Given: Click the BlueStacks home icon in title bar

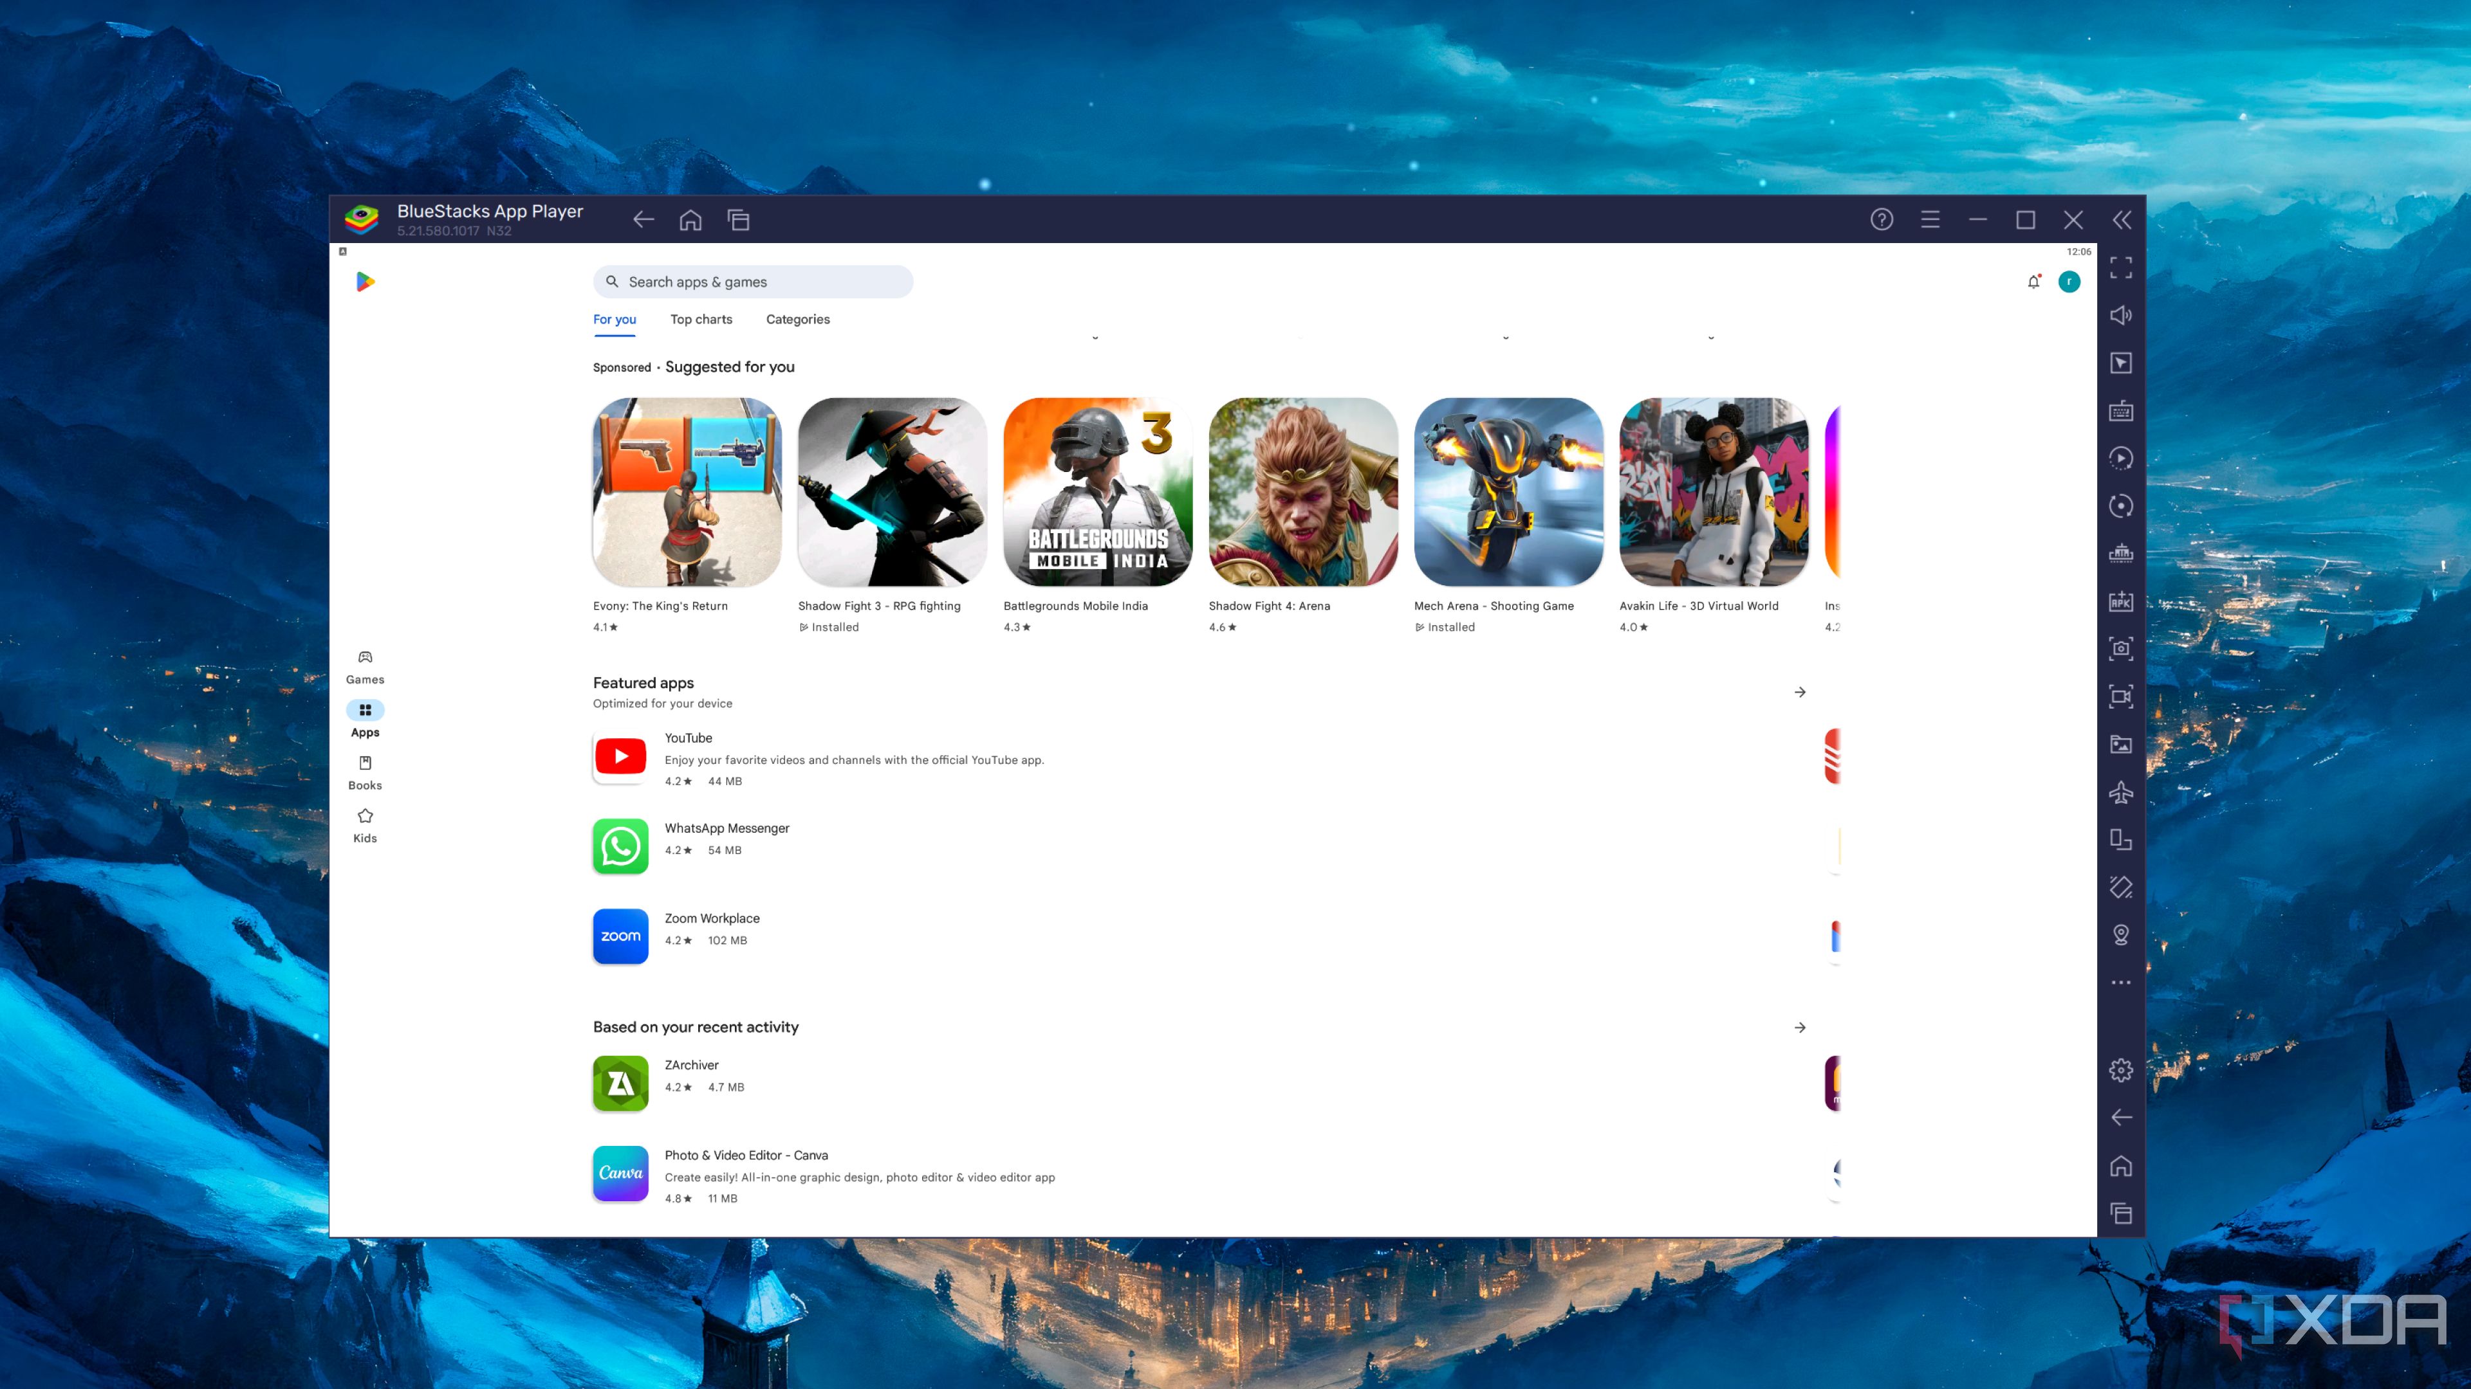Looking at the screenshot, I should coord(690,221).
